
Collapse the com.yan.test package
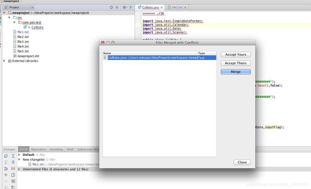tap(14, 23)
